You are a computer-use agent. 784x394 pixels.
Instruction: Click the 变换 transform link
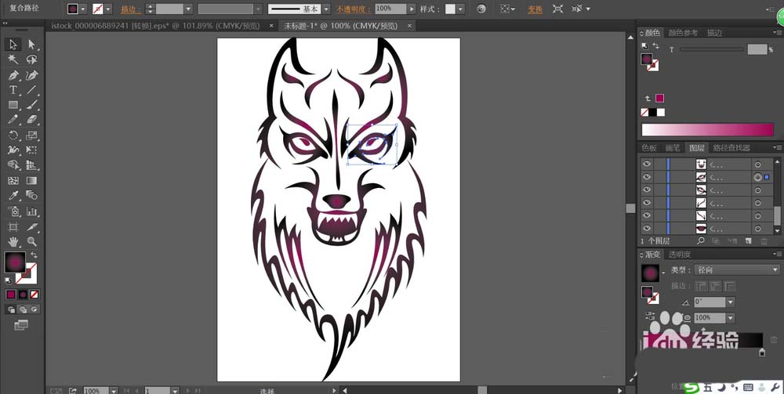pyautogui.click(x=535, y=9)
